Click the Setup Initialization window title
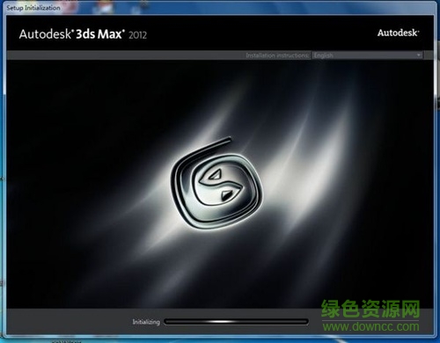 33,8
